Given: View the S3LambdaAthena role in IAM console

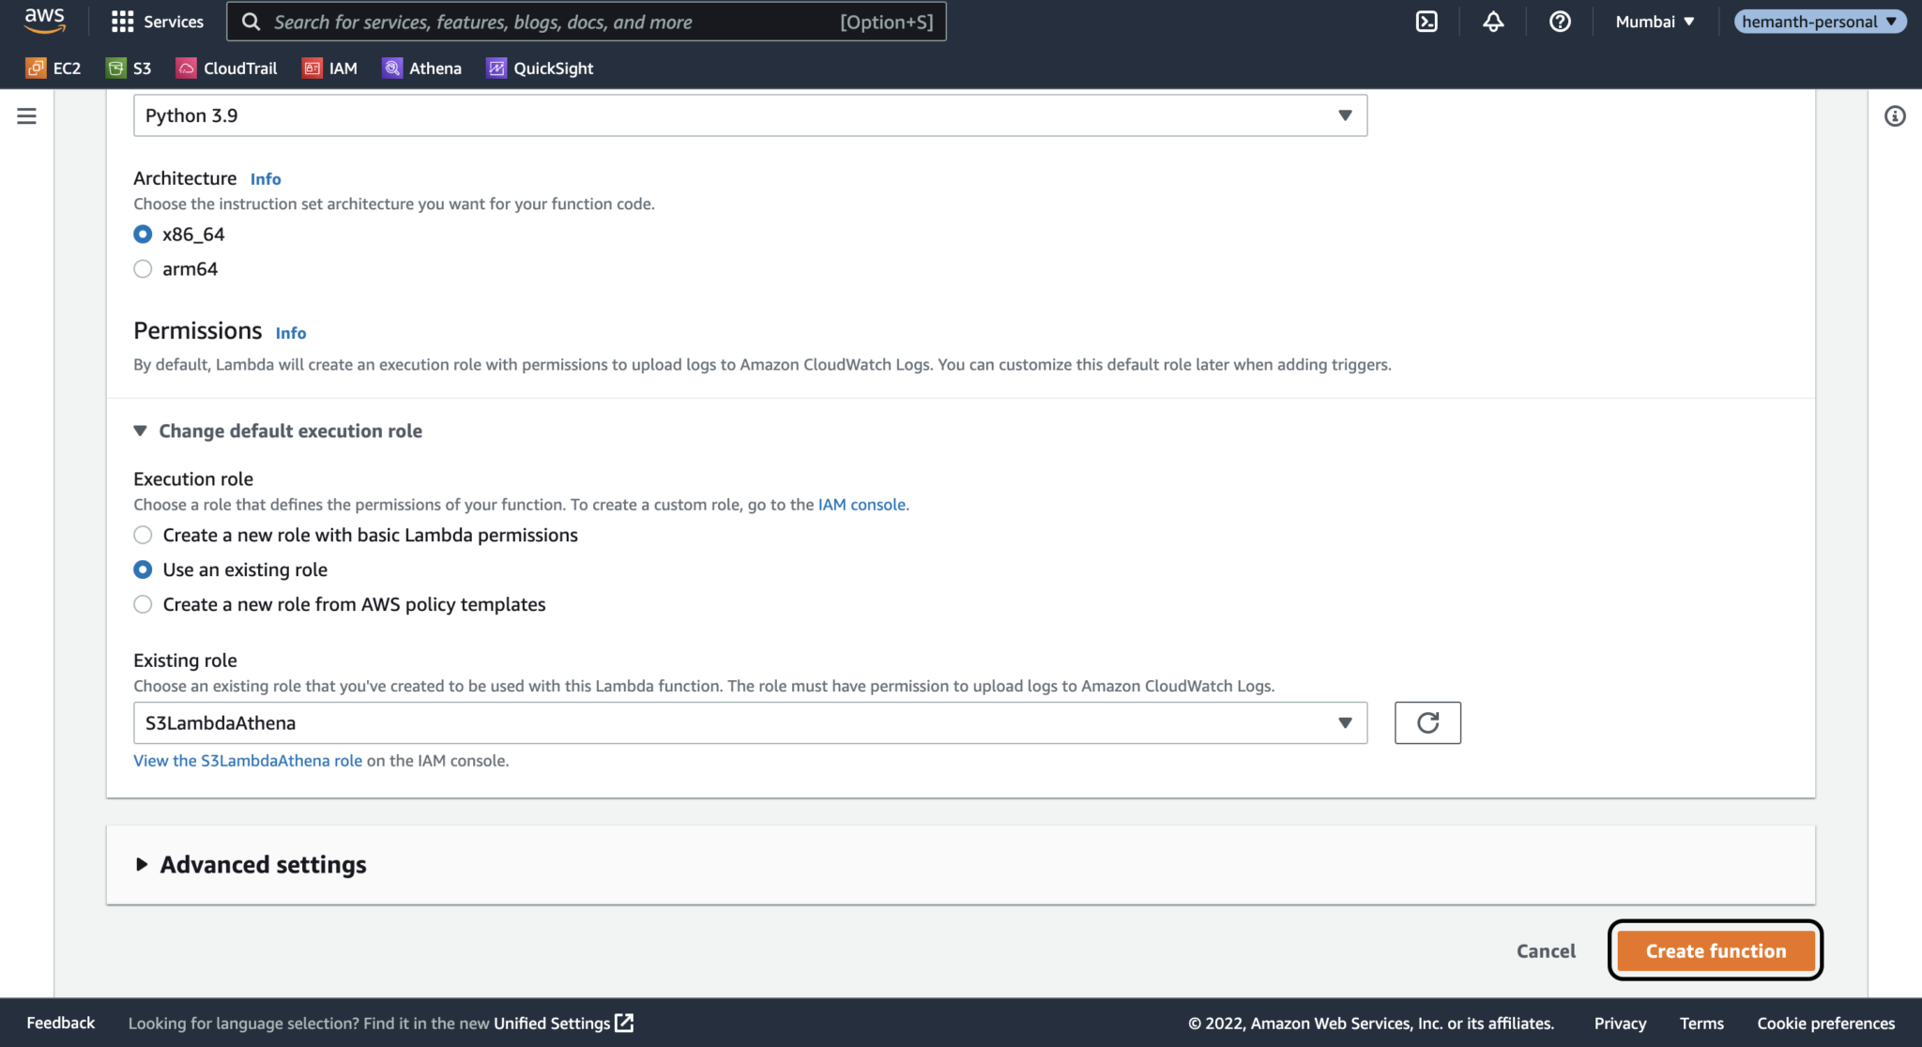Looking at the screenshot, I should (248, 760).
